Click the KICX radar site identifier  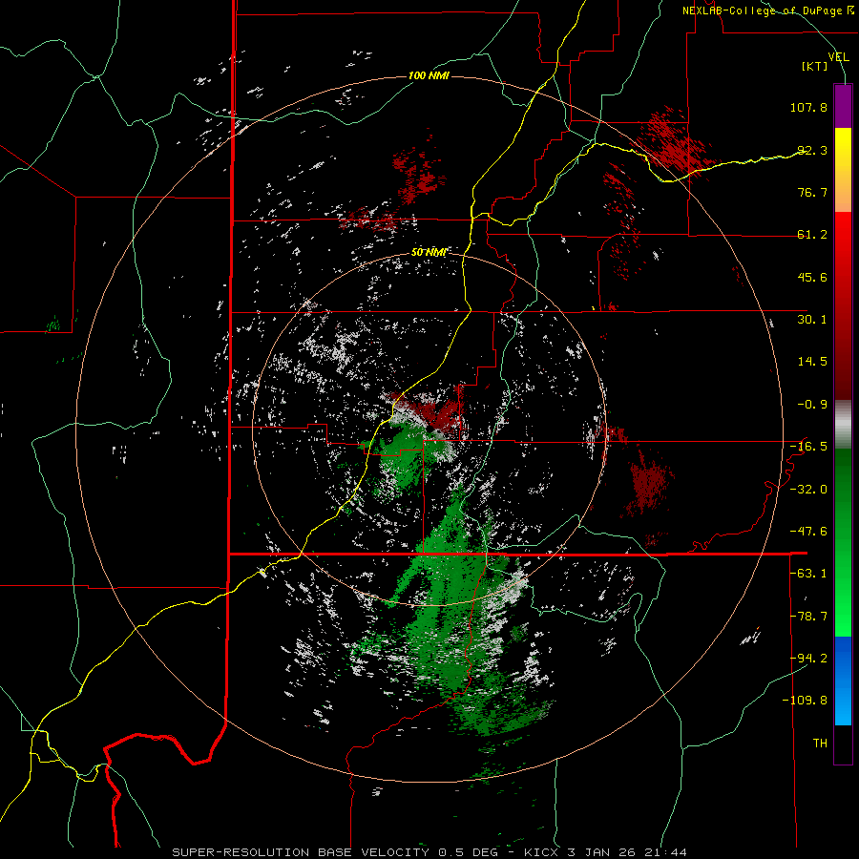pos(541,852)
